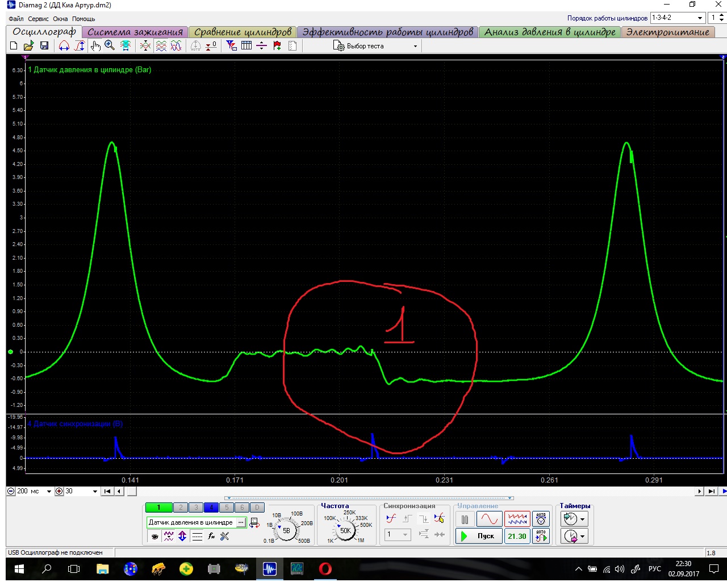Open the Синхронизация channel 1 dropdown
Image resolution: width=727 pixels, height=582 pixels.
(x=398, y=535)
